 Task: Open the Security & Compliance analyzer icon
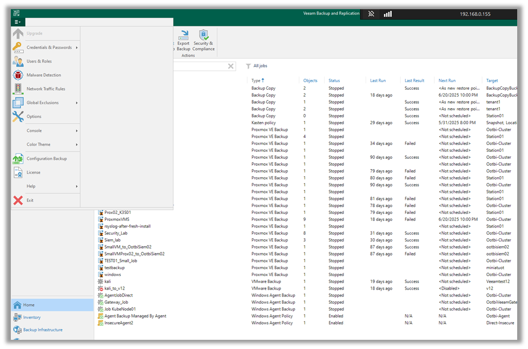click(203, 38)
